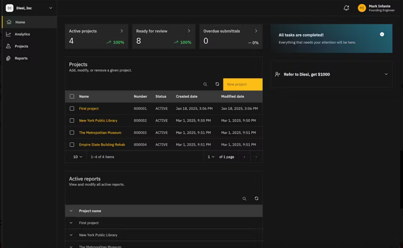Screen dimensions: 403x248
Task: Click 'Jan 18, 2025, 3:06 PM' created date
Action: [x=194, y=109]
